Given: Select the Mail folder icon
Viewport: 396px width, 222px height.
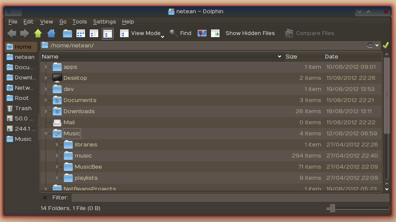Looking at the screenshot, I should [57, 123].
